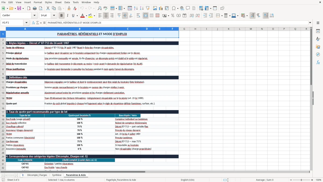This screenshot has height=182, width=323.
Task: Toggle Align Left
Action: (100, 16)
